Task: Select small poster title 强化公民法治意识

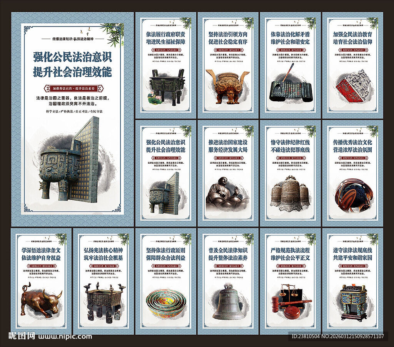Action: tap(166, 142)
